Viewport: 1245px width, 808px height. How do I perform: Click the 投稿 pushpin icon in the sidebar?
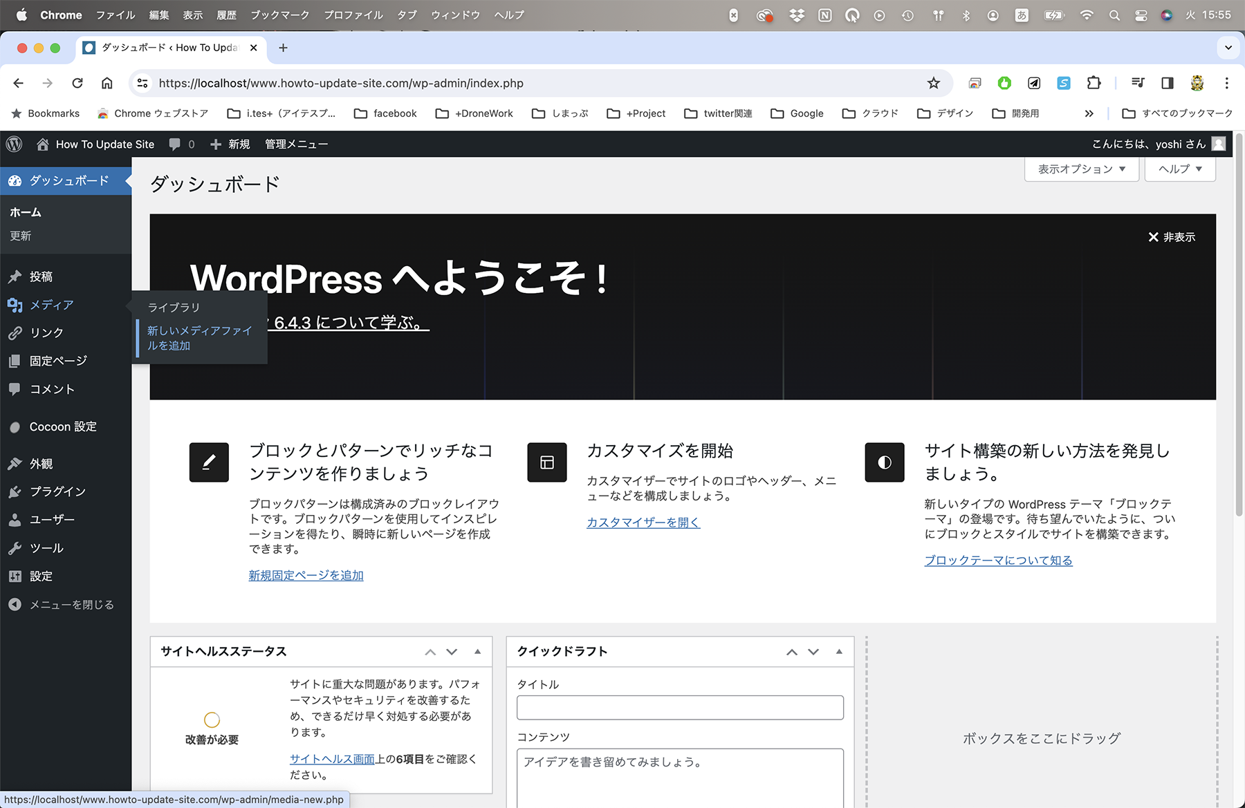coord(15,276)
